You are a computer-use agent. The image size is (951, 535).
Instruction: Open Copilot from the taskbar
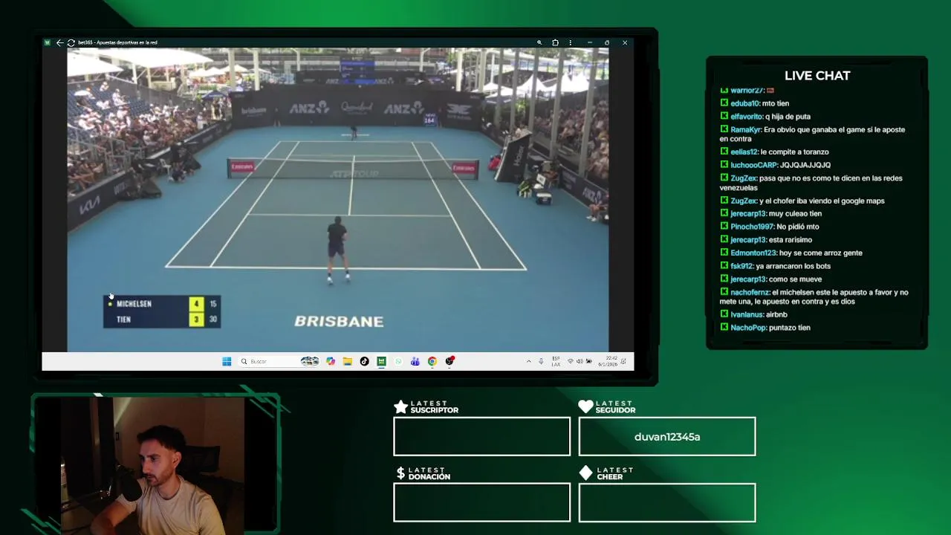tap(331, 361)
